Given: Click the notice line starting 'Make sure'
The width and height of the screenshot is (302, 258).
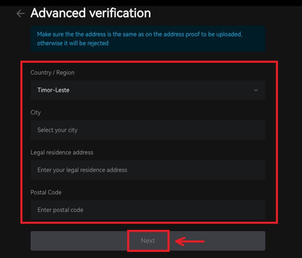Looking at the screenshot, I should point(139,34).
